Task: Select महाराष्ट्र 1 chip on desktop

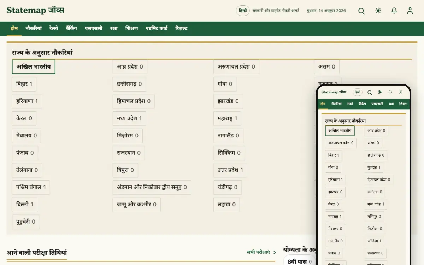Action: [x=227, y=119]
